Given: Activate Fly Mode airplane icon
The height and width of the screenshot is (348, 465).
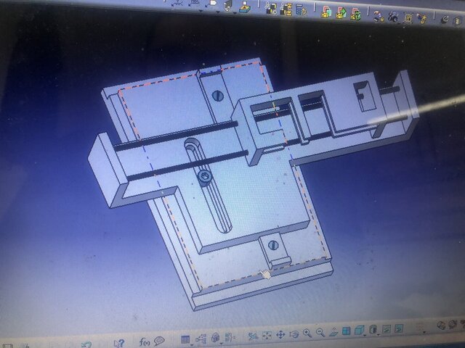Looking at the screenshot, I should click(253, 336).
